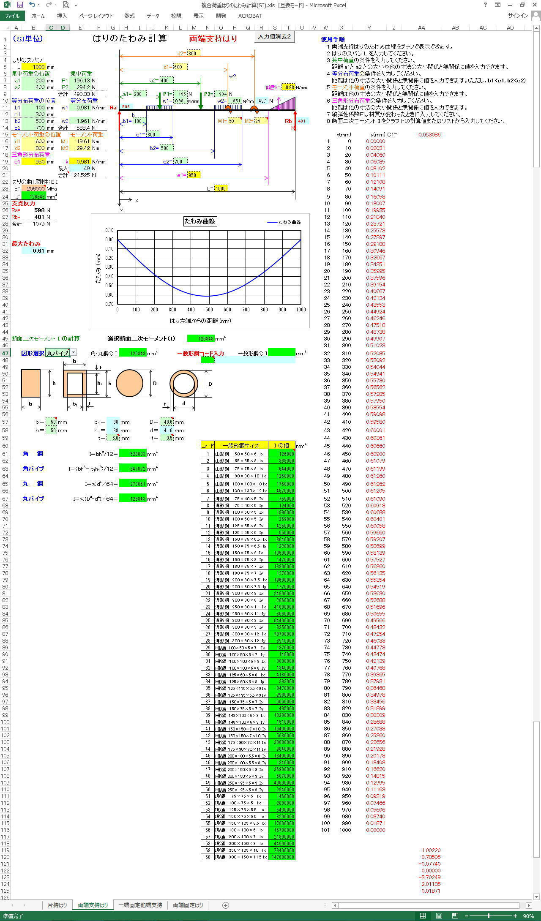Open the 表示 ribbon tab

(x=199, y=16)
